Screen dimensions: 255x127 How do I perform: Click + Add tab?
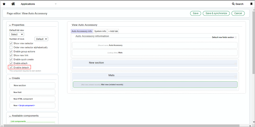point(113,31)
